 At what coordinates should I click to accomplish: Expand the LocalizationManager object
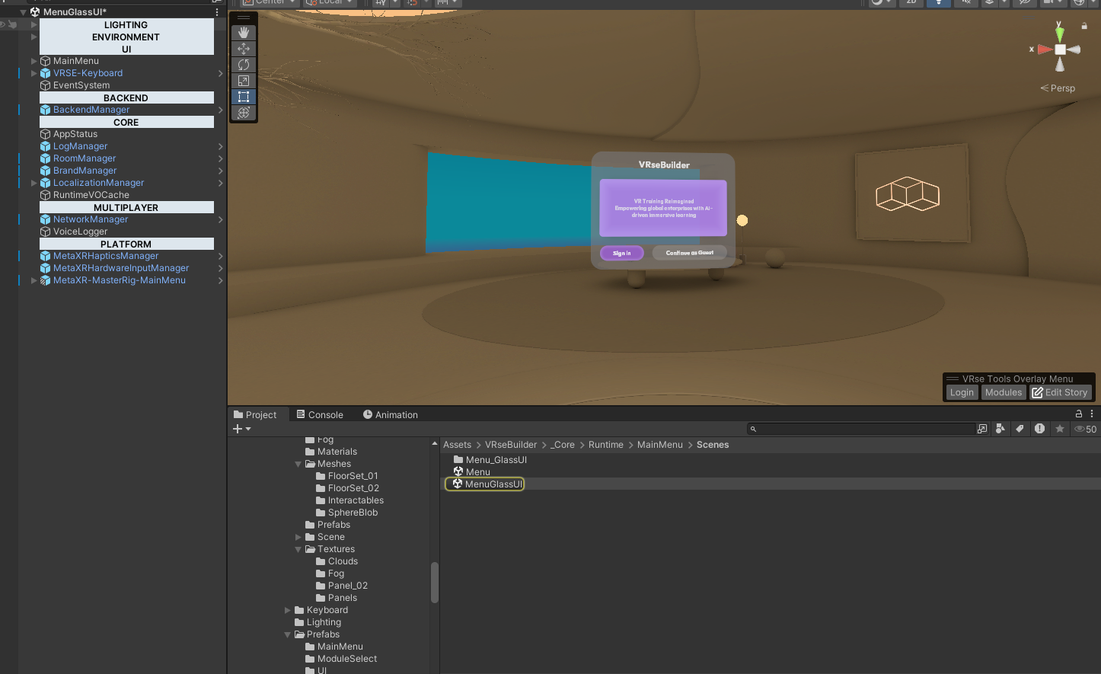pos(34,183)
